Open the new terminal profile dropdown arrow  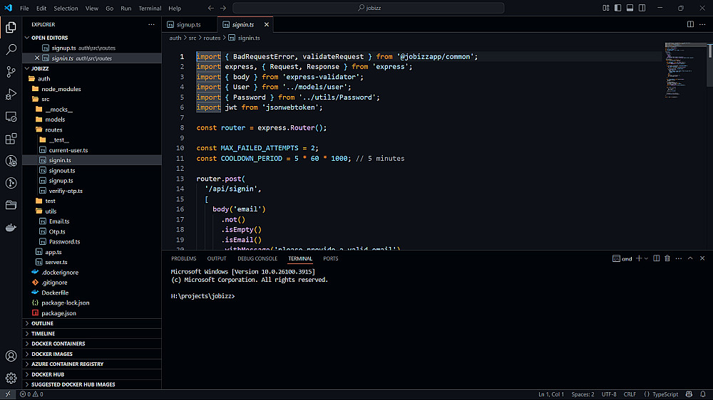coord(647,259)
